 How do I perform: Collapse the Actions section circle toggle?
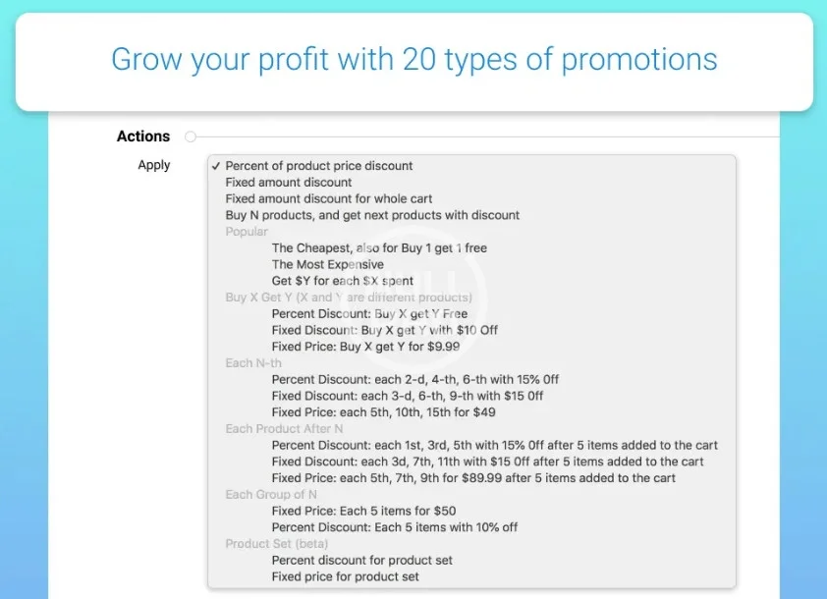click(191, 136)
